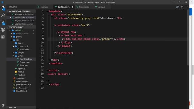This screenshot has width=194, height=109.
Task: Open the Search view in activity bar
Action: (3, 15)
